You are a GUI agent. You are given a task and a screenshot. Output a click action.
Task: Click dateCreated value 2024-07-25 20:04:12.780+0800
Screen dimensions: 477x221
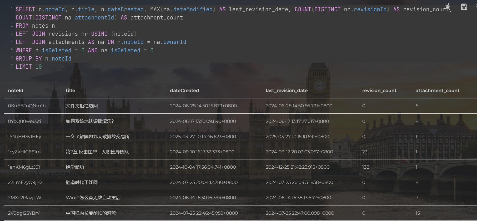[x=204, y=182]
